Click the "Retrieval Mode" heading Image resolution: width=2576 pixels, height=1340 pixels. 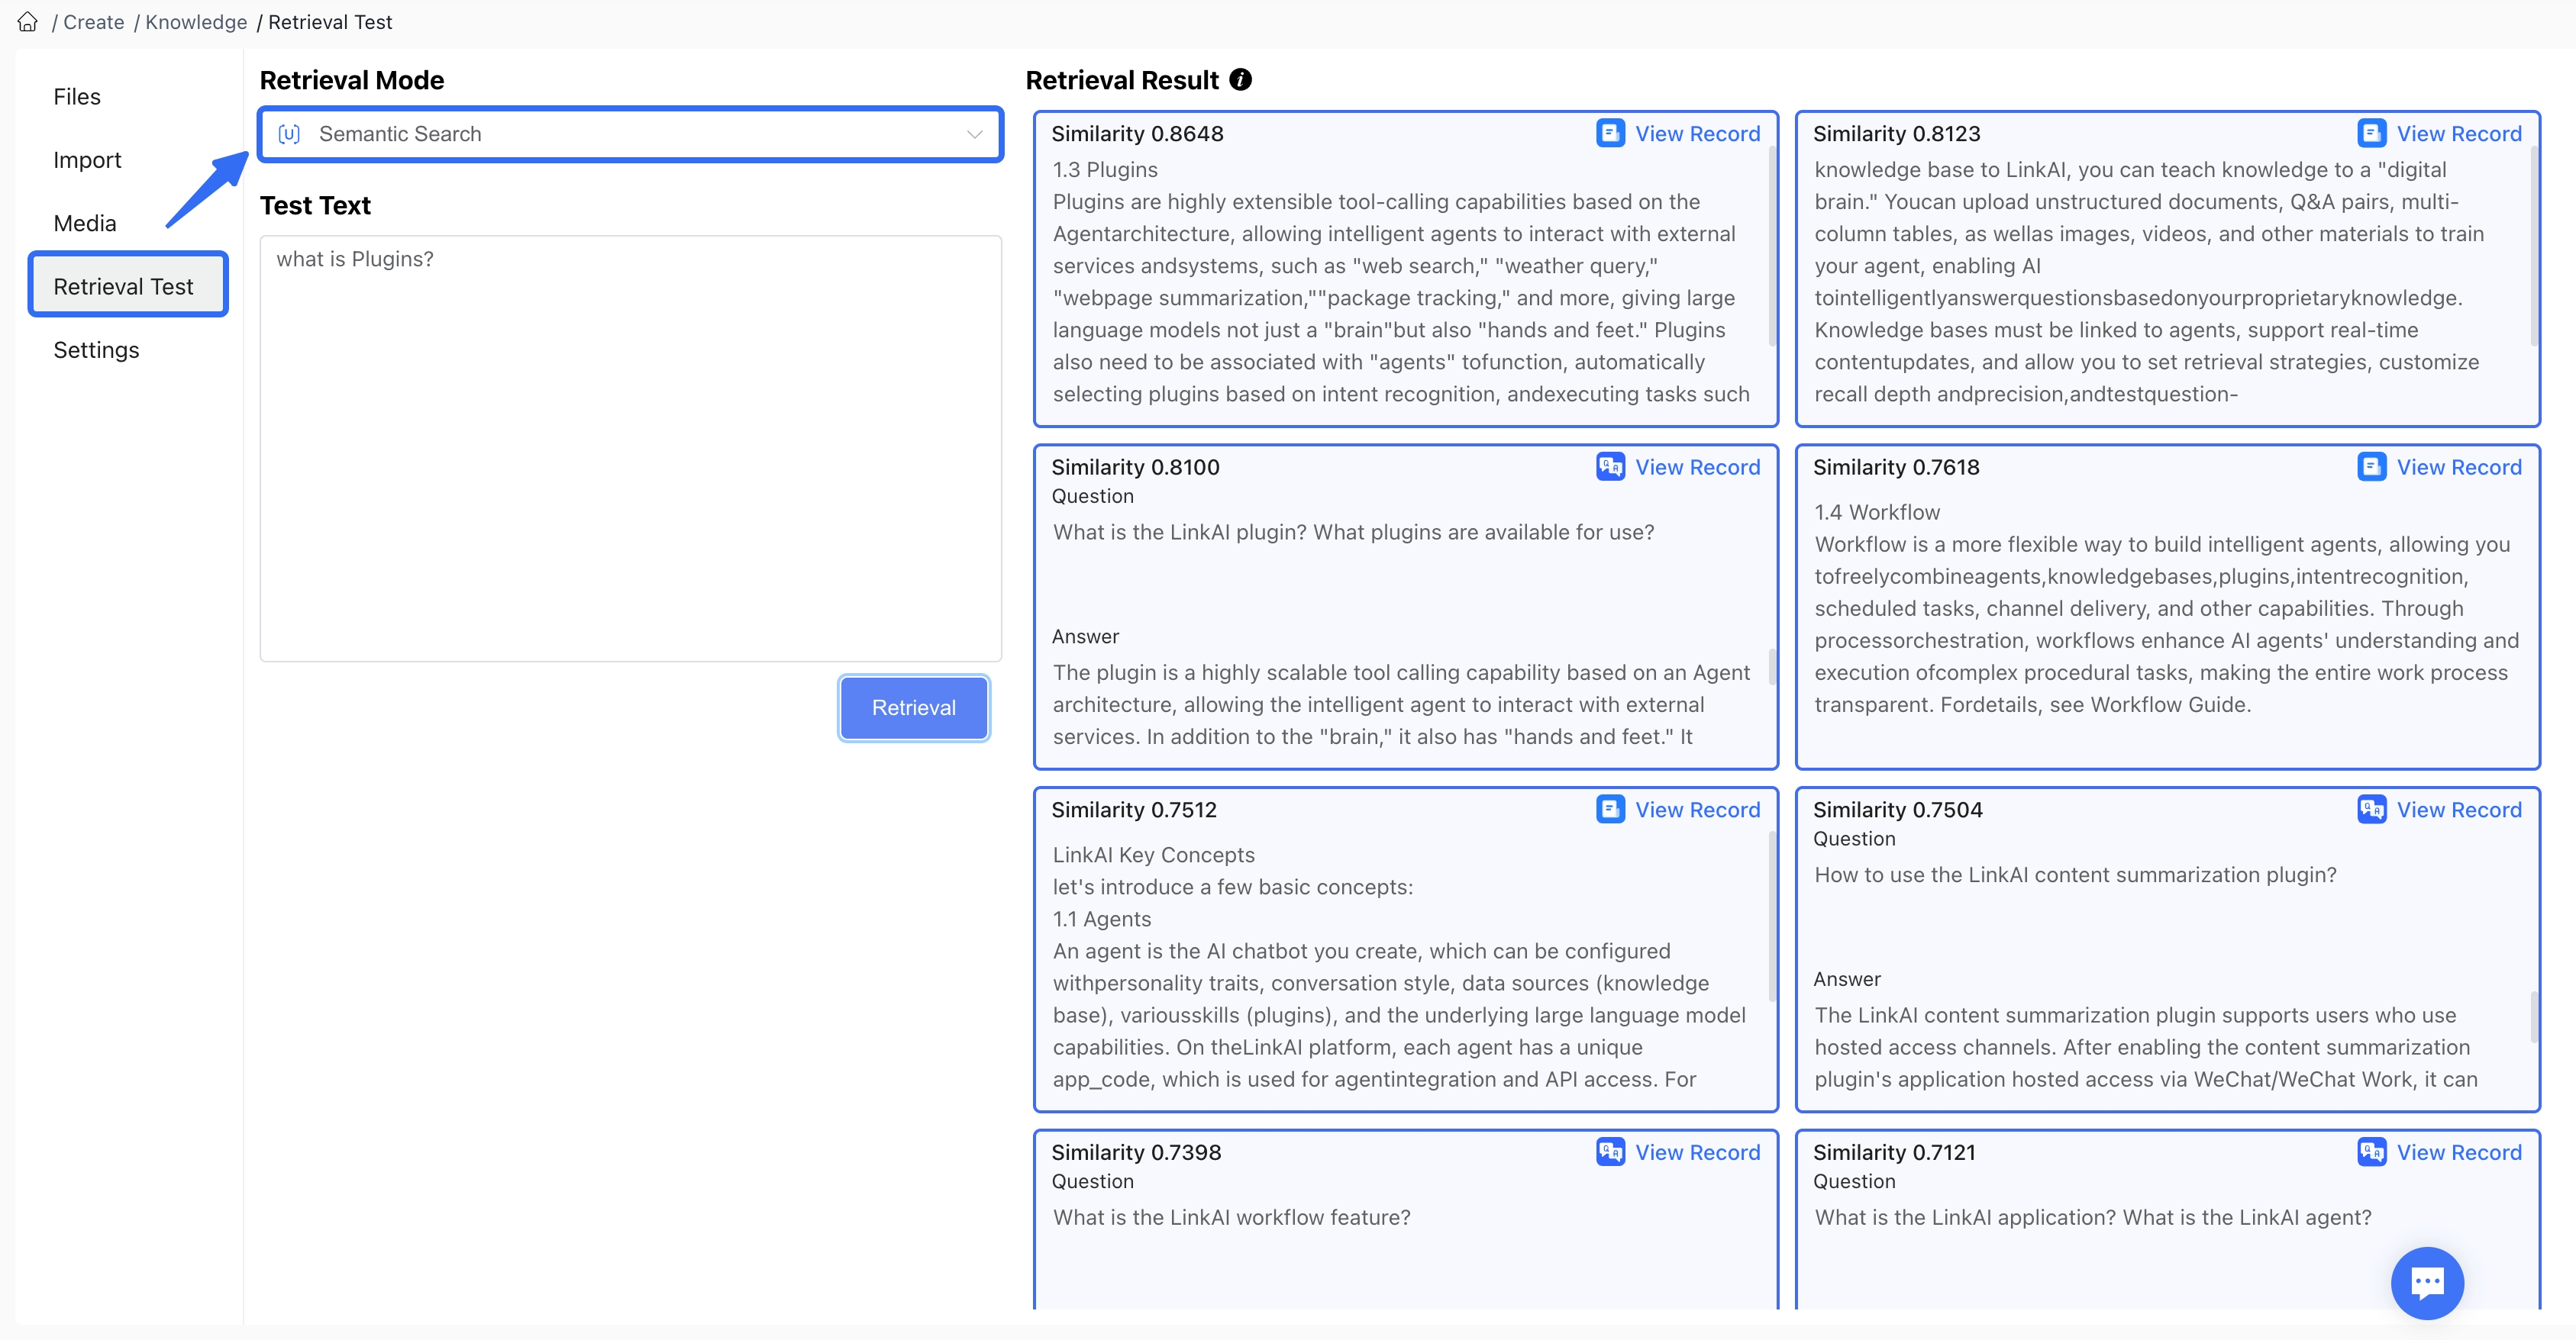tap(352, 80)
